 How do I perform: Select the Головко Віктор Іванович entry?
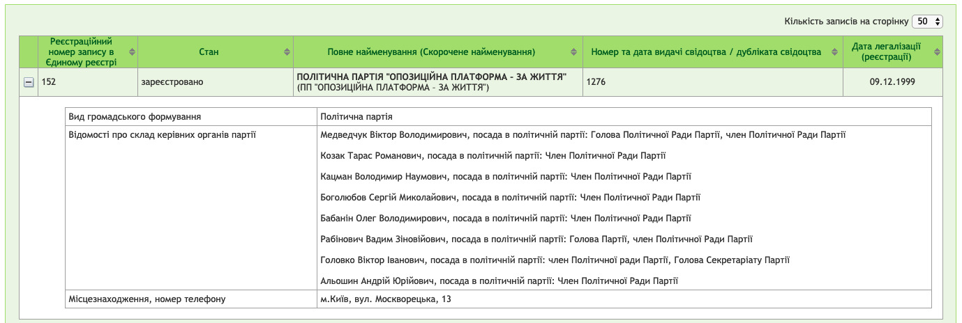tap(555, 260)
